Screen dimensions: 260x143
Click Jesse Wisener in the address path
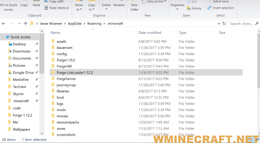[x=51, y=24]
